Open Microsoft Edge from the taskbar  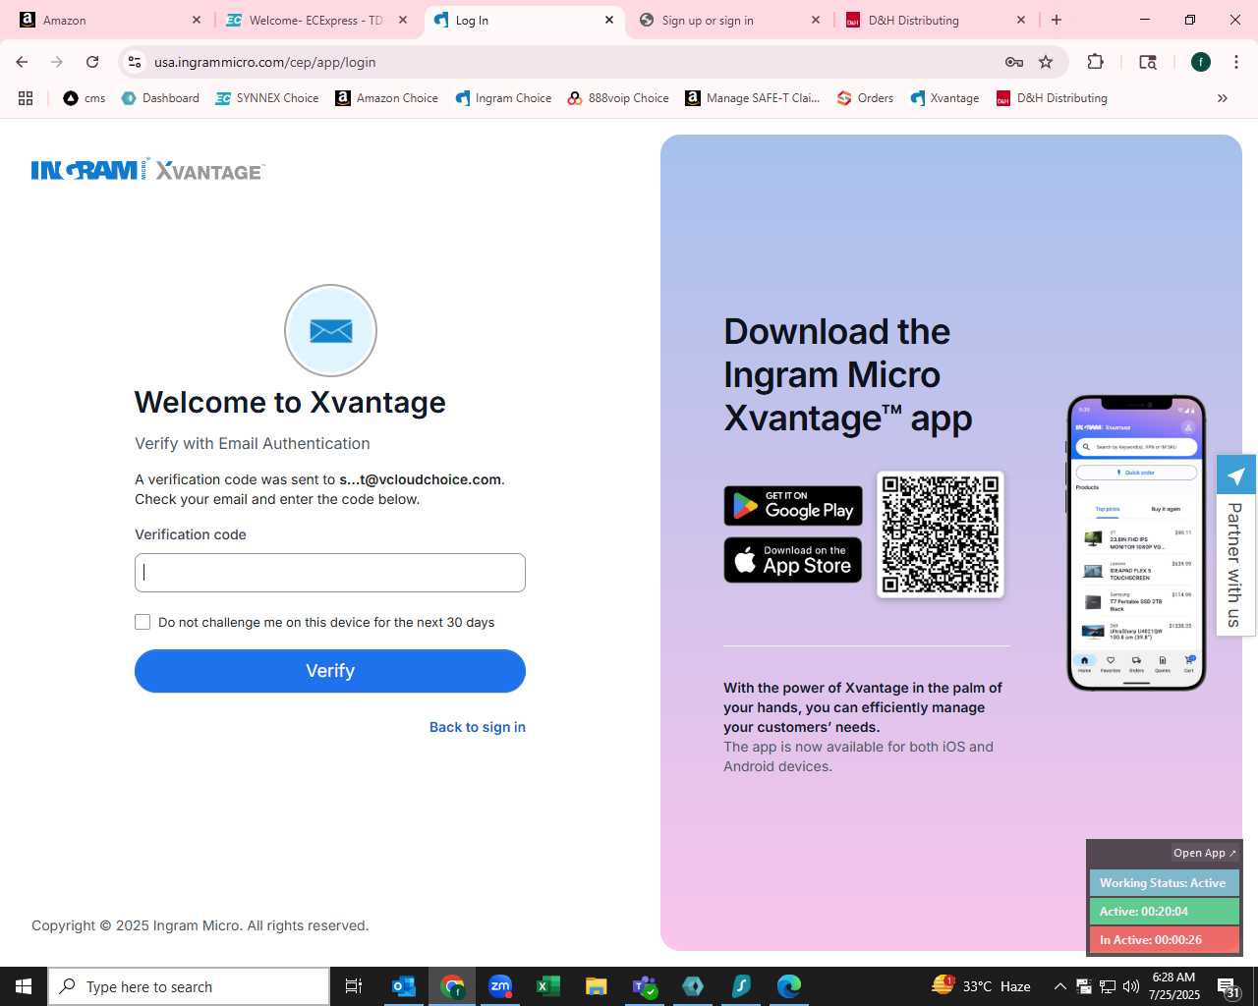pyautogui.click(x=789, y=986)
